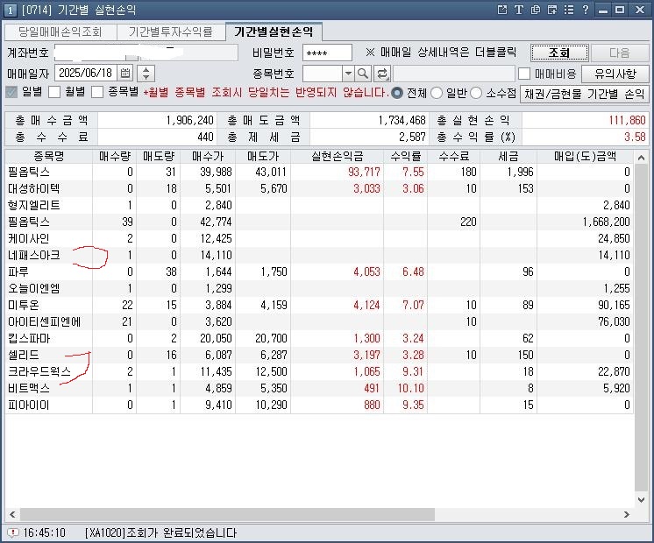Click the 다음 button

click(x=620, y=53)
